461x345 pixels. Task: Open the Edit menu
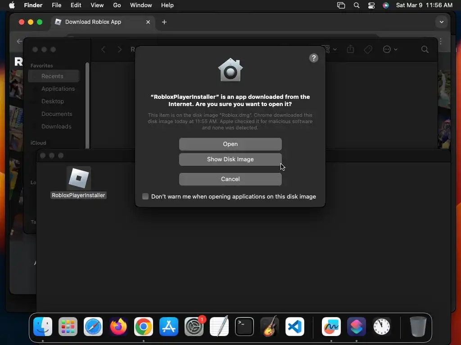coord(76,5)
